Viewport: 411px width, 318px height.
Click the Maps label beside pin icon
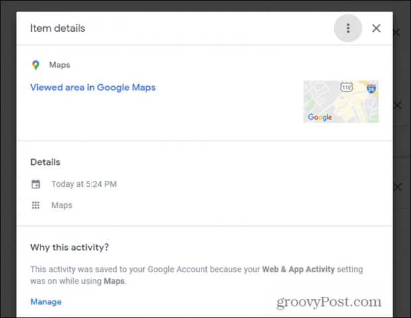[60, 65]
